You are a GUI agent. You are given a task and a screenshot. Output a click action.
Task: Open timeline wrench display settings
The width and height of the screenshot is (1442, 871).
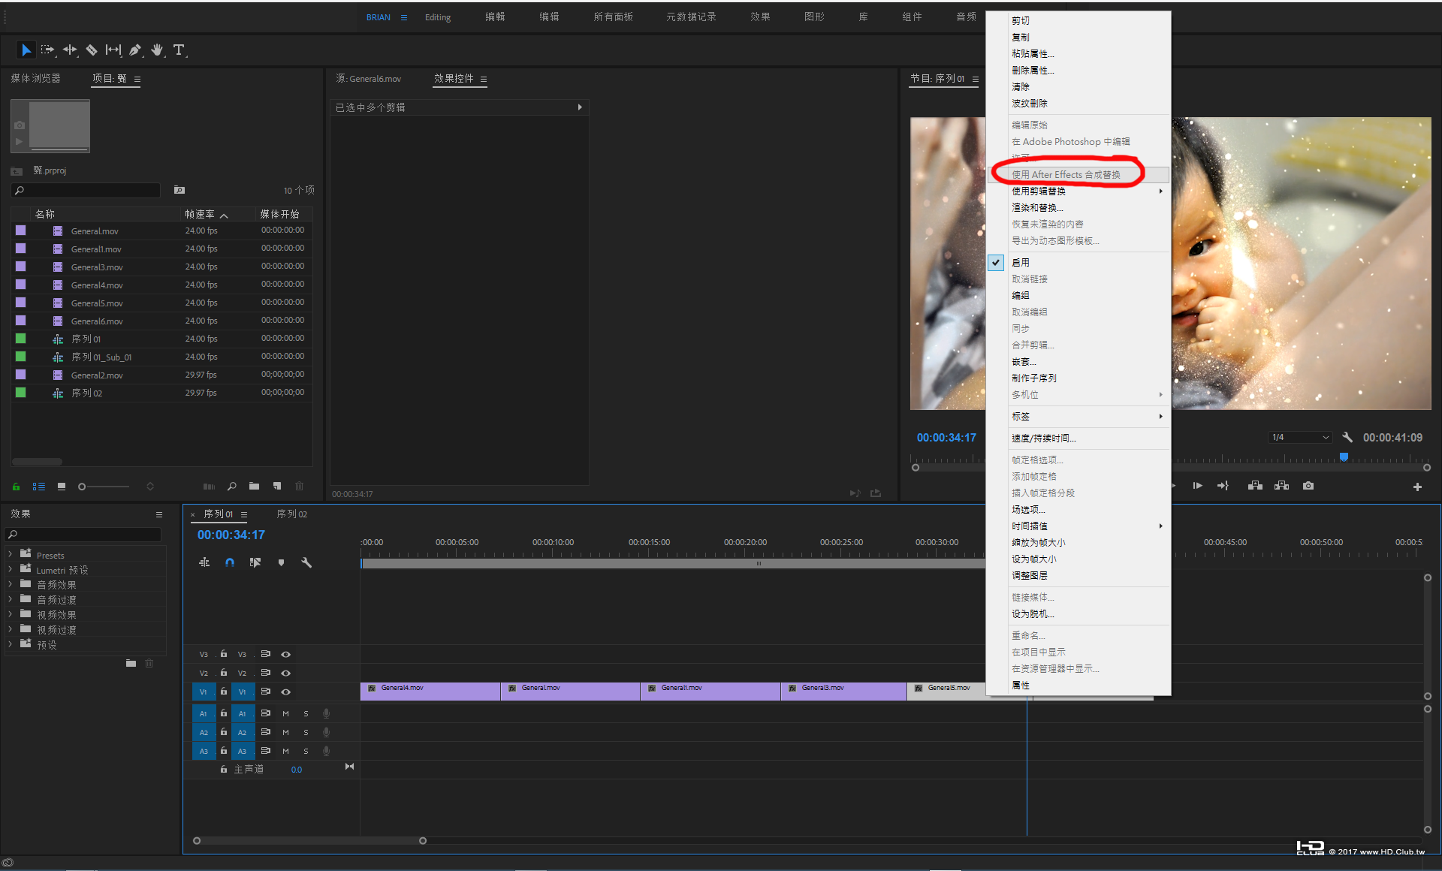(306, 562)
